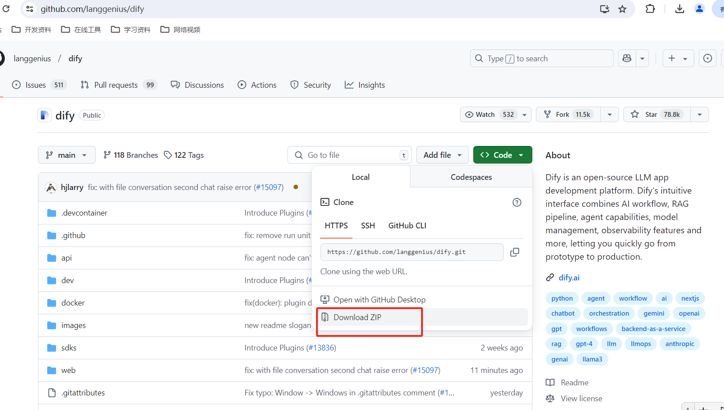Viewport: 724px width, 410px height.
Task: Switch to the Codespaces tab
Action: [471, 177]
